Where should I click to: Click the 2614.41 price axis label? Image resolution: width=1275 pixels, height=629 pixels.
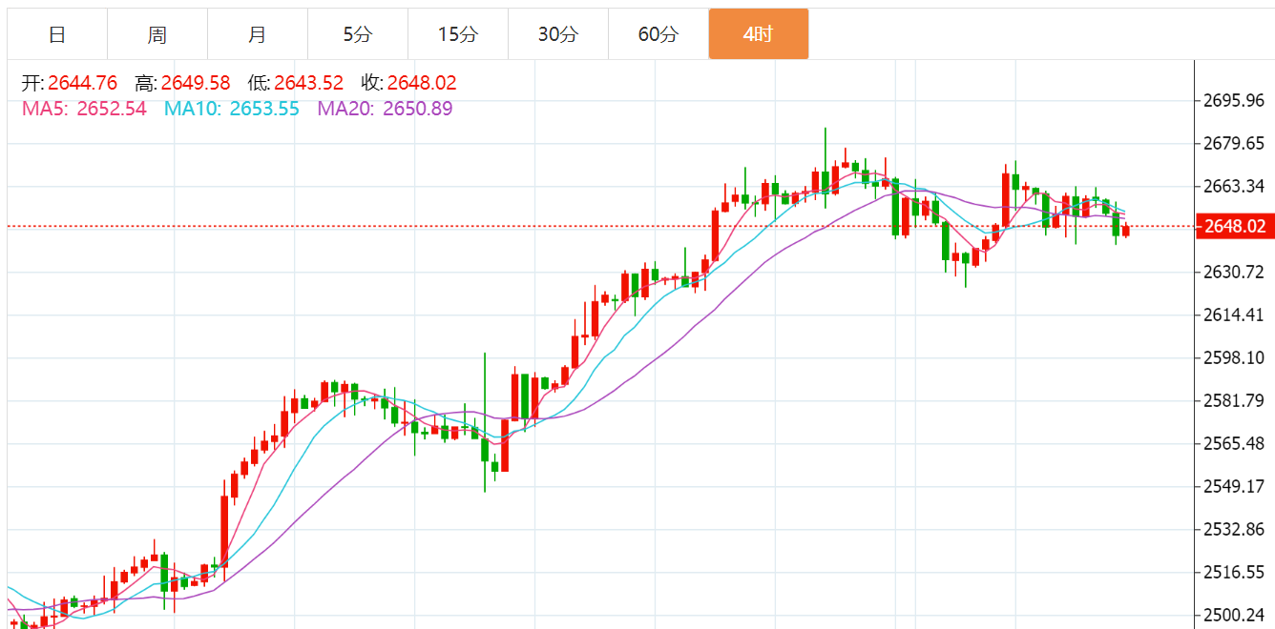click(1235, 314)
